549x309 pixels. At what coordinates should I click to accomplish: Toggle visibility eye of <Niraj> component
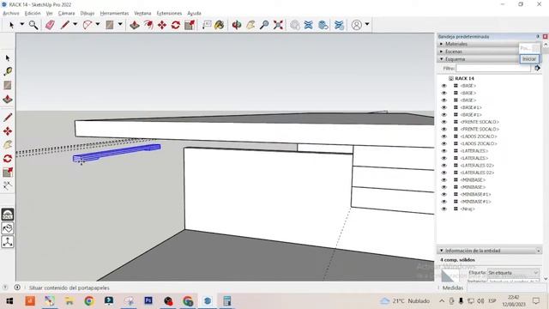(x=444, y=209)
